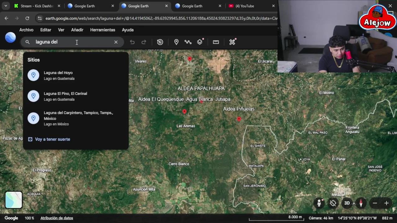Click the compass north indicator
The height and width of the screenshot is (223, 397).
tap(361, 203)
